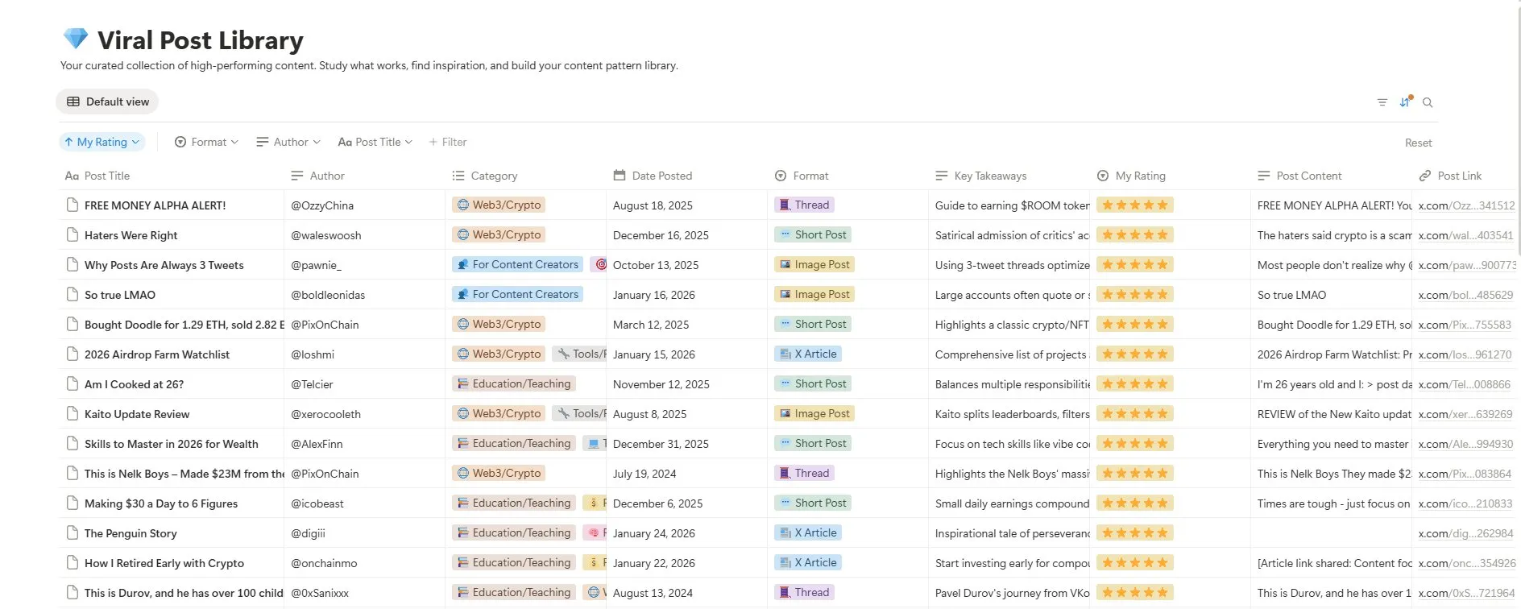Click the Reset button
Image resolution: width=1521 pixels, height=609 pixels.
tap(1418, 143)
